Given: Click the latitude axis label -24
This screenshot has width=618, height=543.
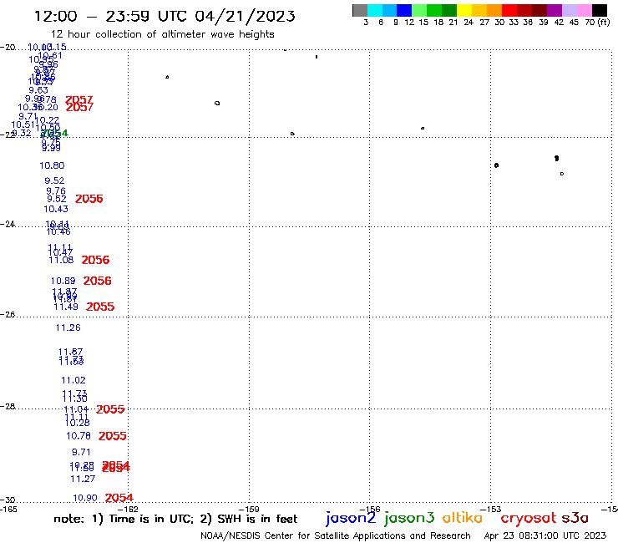Looking at the screenshot, I should [x=8, y=224].
